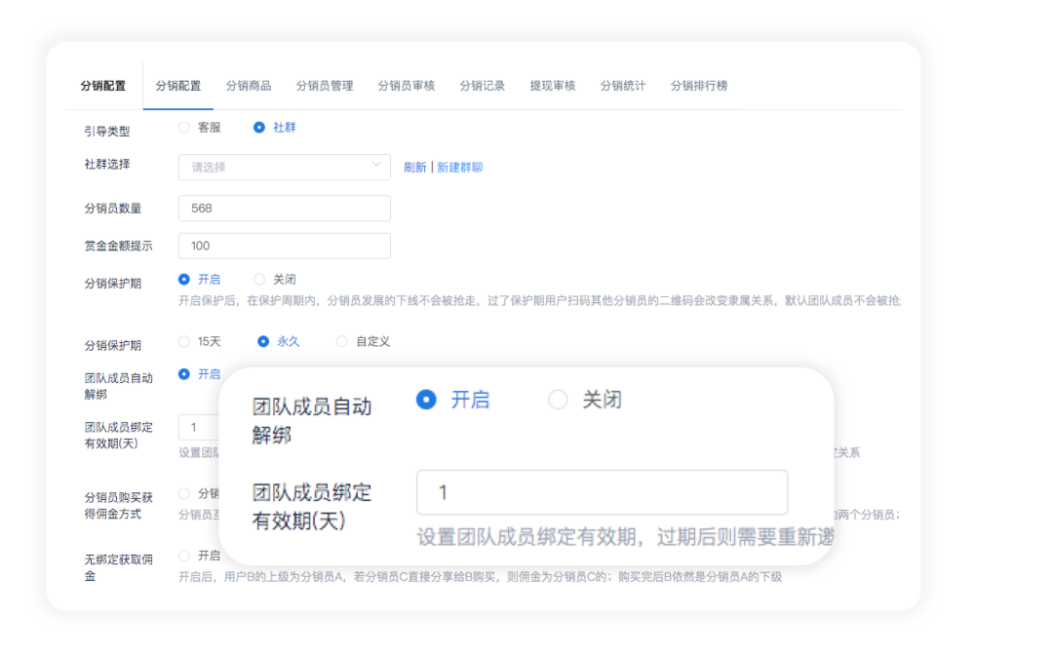Click the 分销员数量 input showing 568
Viewport: 1053px width, 655px height.
coord(283,208)
